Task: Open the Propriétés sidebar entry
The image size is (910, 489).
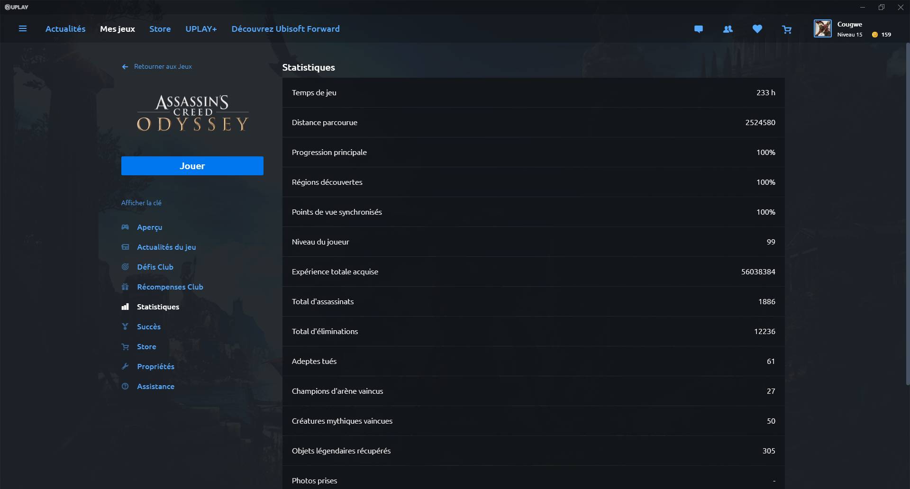Action: coord(155,367)
